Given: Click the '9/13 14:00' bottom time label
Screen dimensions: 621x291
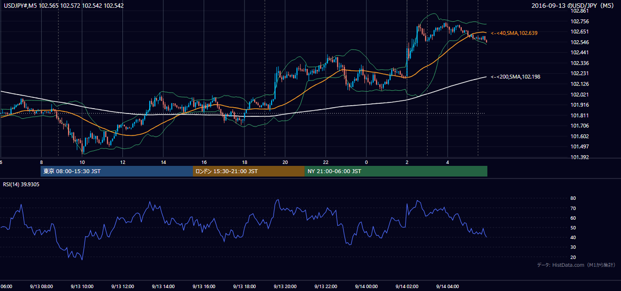Looking at the screenshot, I should [163, 286].
